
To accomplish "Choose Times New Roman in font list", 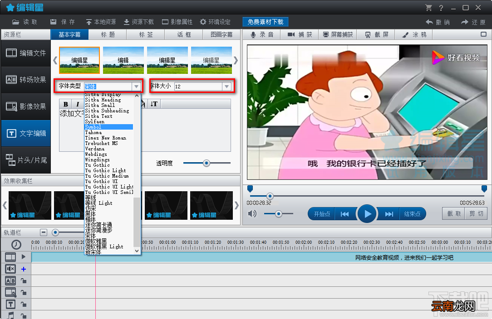I will point(108,138).
